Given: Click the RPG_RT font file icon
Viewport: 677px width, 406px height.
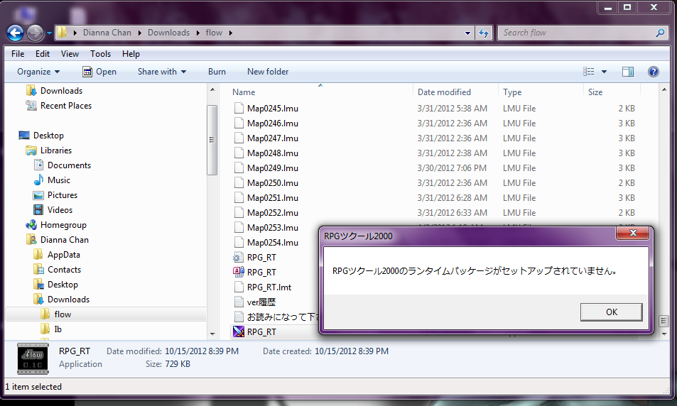Looking at the screenshot, I should 238,273.
